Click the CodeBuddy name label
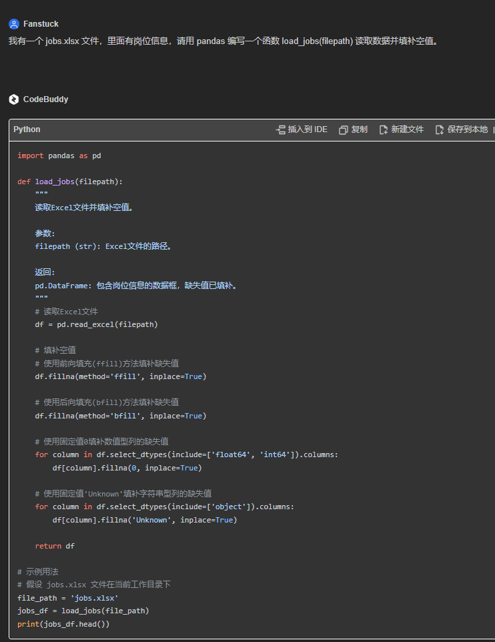This screenshot has height=642, width=495. [46, 99]
